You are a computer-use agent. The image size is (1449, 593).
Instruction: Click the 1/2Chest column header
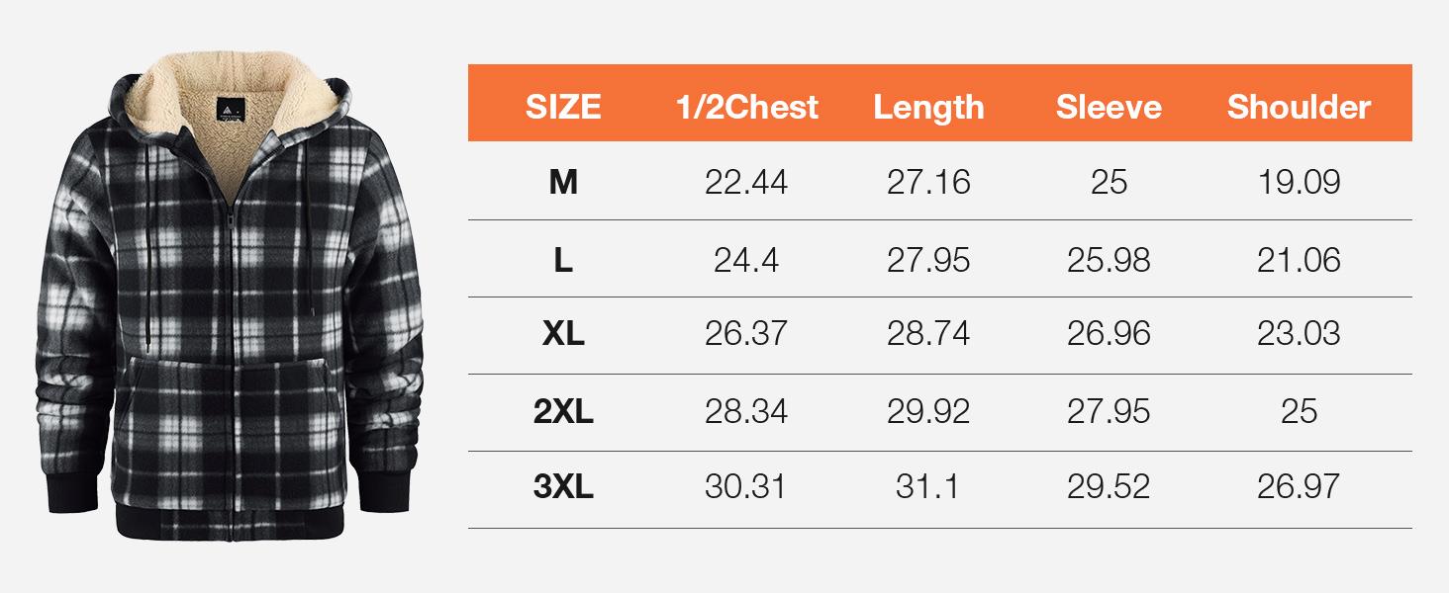pyautogui.click(x=746, y=107)
